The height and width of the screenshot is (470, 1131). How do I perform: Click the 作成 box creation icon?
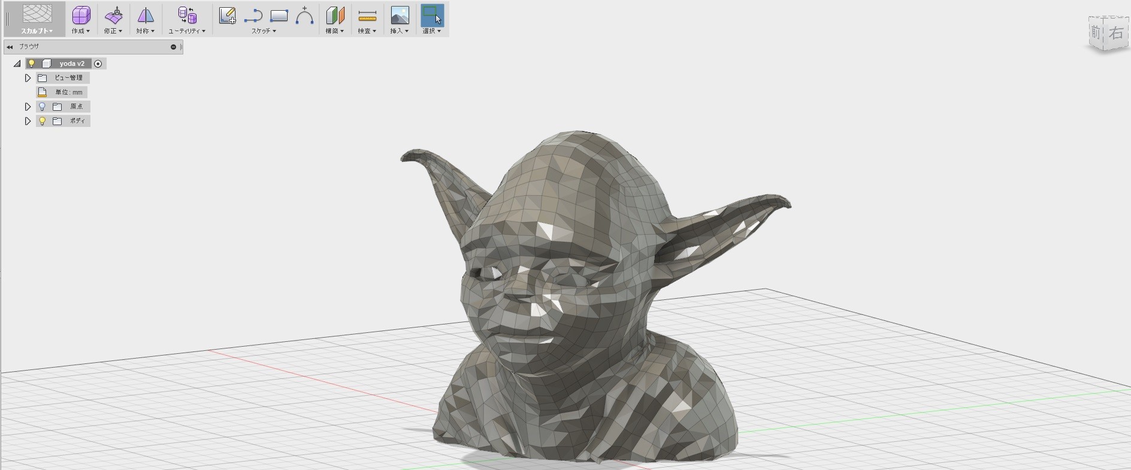coord(81,15)
